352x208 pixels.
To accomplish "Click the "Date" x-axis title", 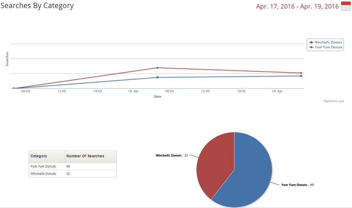I will [x=157, y=96].
